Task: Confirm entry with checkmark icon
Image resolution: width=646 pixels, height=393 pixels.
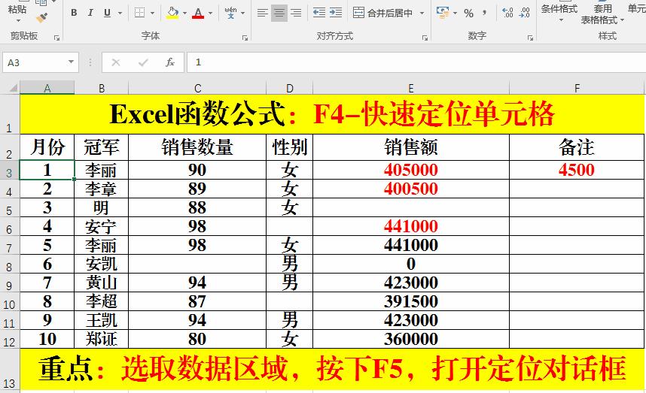Action: coord(143,62)
